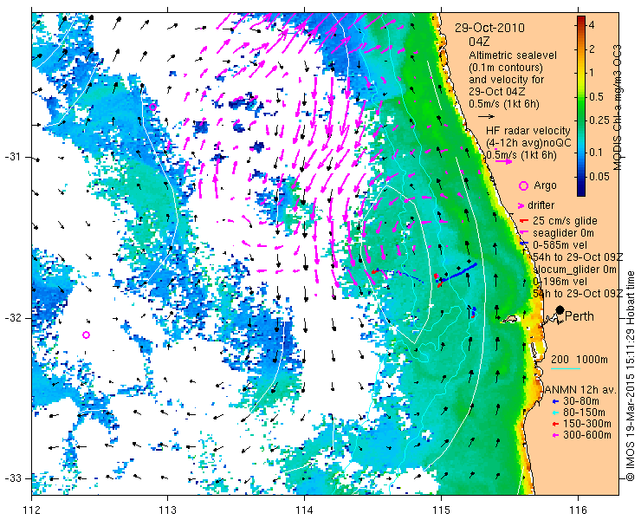Click the 'drifter' legend label

[541, 205]
